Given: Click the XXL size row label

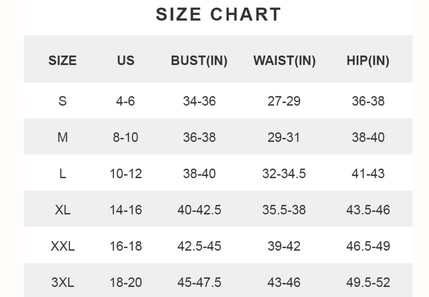Looking at the screenshot, I should (62, 246).
